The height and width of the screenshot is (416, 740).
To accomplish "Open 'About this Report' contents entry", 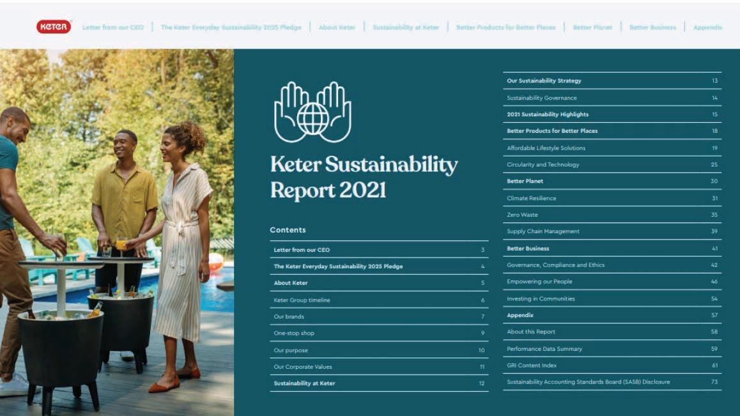I will click(612, 332).
